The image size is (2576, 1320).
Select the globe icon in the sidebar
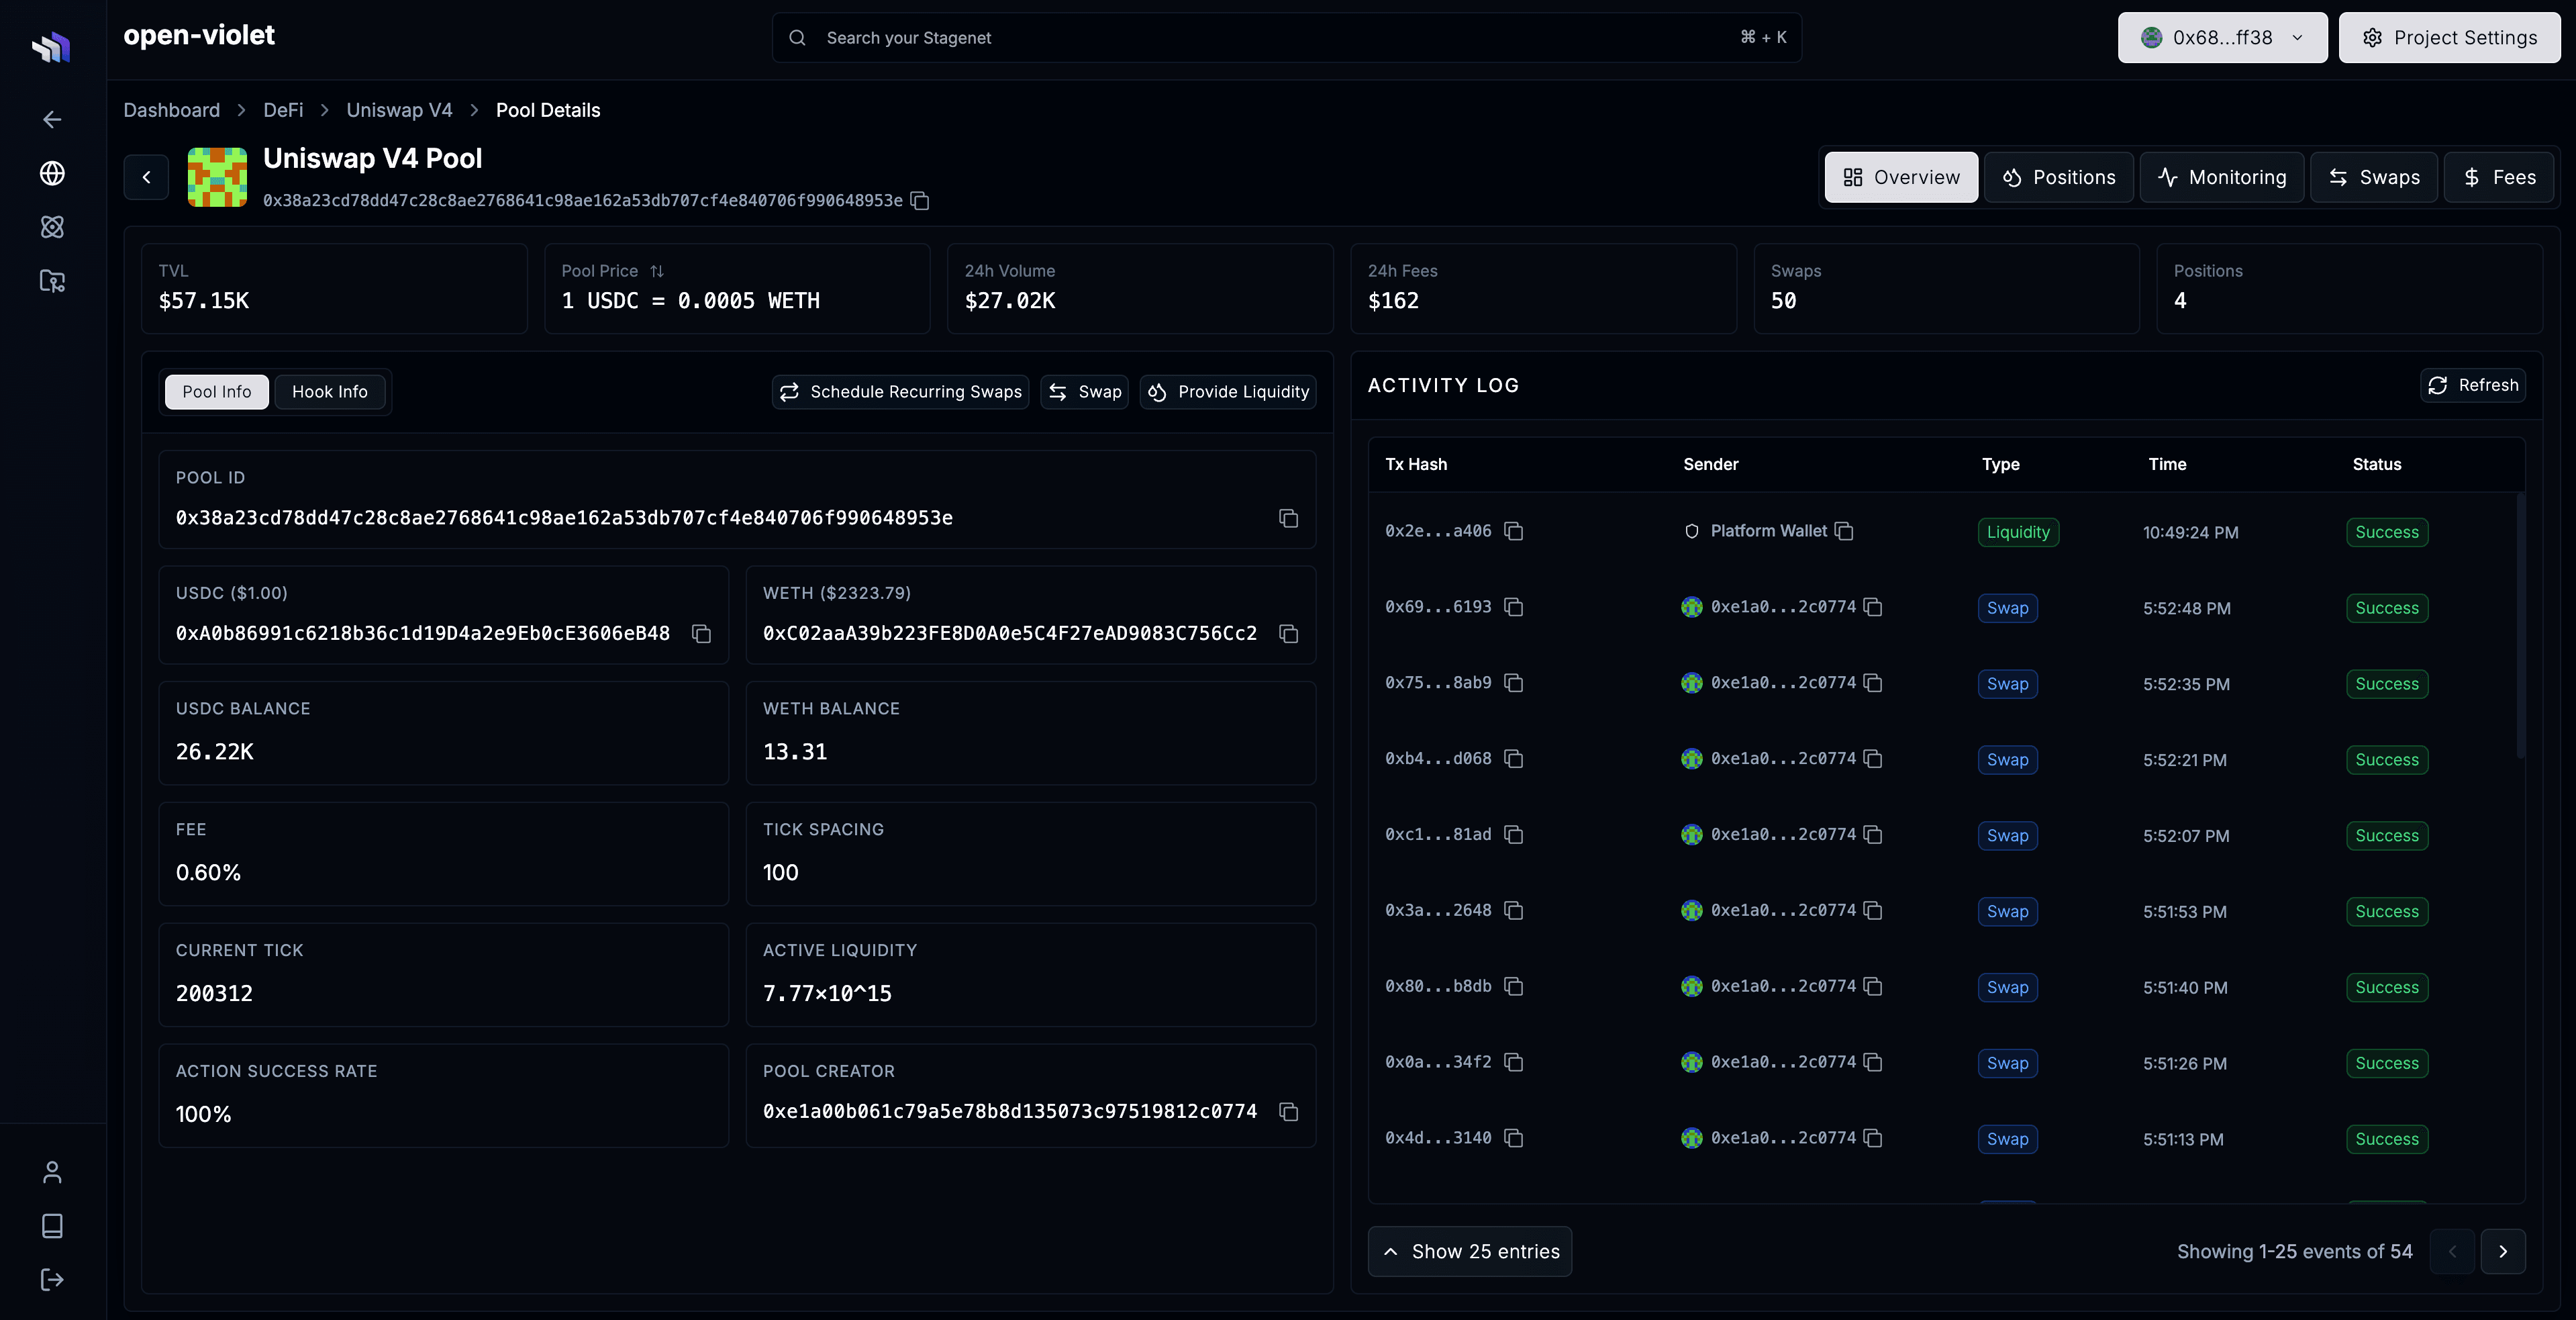[51, 173]
